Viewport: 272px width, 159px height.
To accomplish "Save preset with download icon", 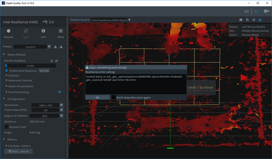I will [x=61, y=47].
